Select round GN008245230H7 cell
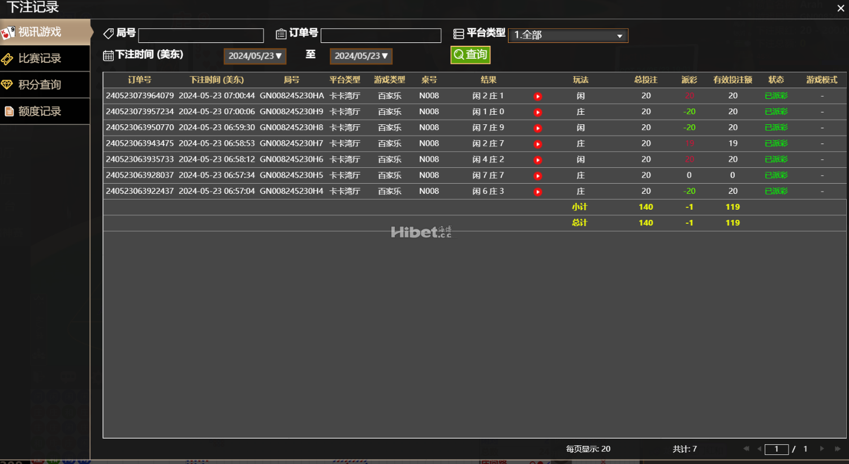Screen dimensions: 849x464 (x=291, y=144)
